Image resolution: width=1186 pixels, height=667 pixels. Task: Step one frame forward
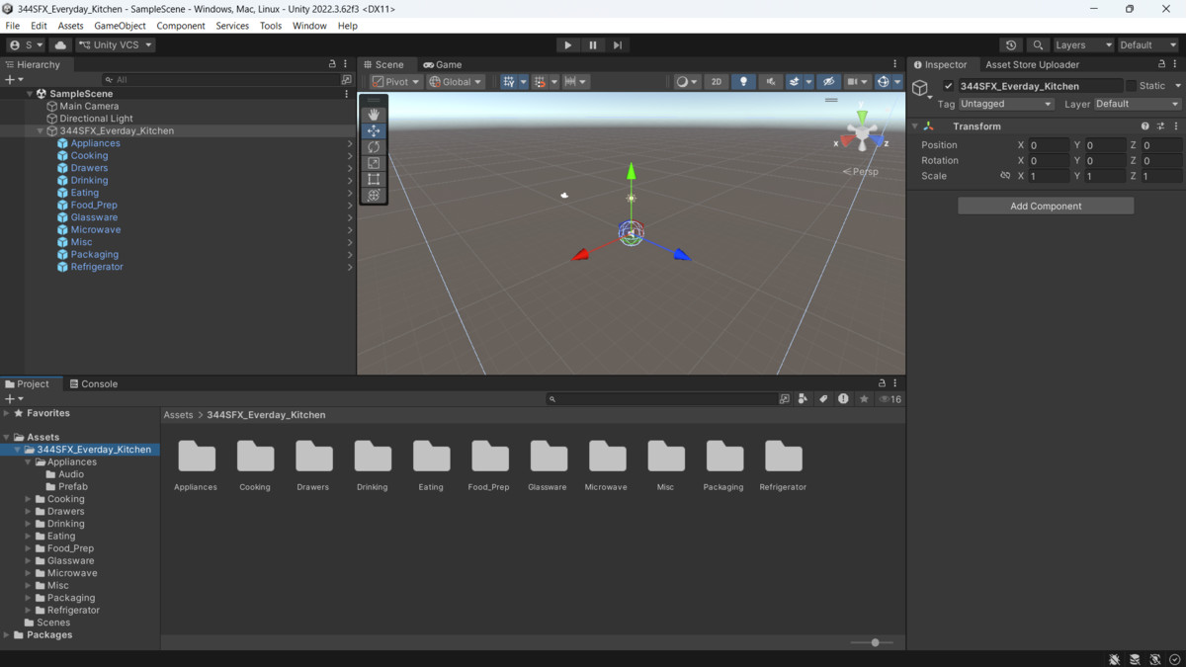(x=618, y=44)
